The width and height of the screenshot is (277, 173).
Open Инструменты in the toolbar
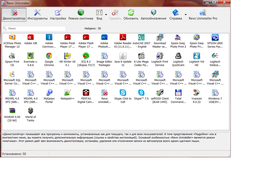coord(37,15)
